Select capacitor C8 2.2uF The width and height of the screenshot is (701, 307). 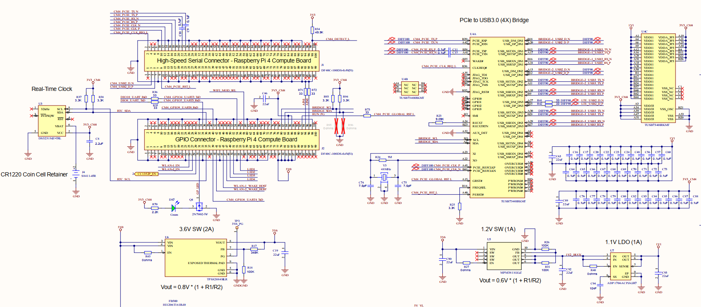click(x=90, y=141)
